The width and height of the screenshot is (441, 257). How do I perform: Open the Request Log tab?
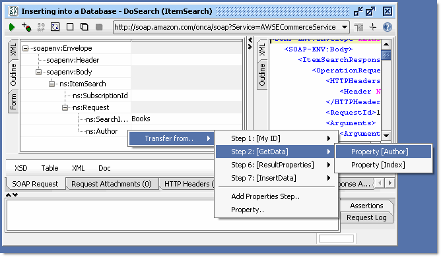tap(366, 217)
